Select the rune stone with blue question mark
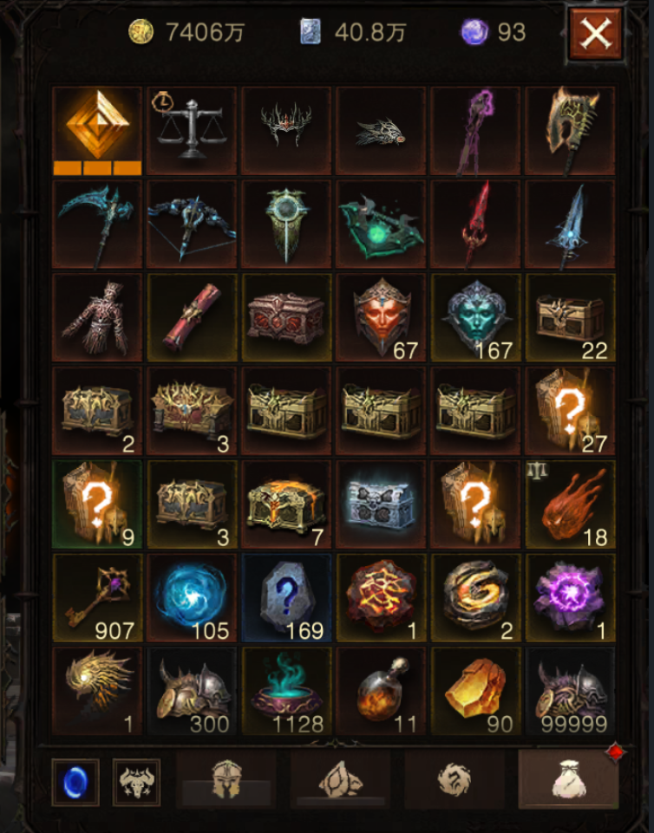This screenshot has width=654, height=833. point(286,598)
